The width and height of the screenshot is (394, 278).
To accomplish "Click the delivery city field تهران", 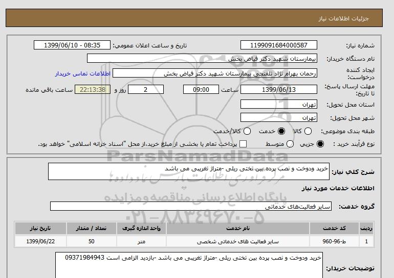I will [x=279, y=117].
